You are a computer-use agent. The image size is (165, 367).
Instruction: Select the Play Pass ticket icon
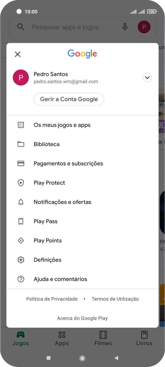[21, 221]
